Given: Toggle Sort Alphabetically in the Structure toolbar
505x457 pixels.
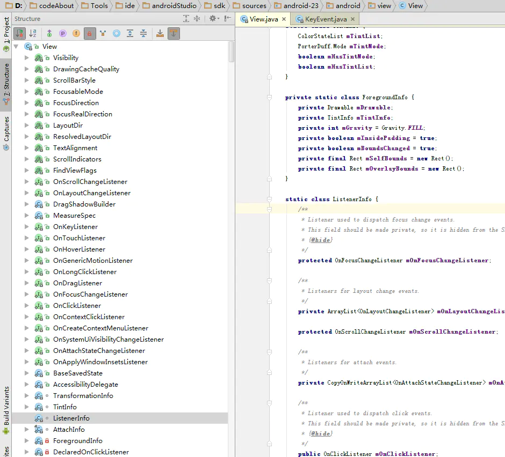Looking at the screenshot, I should (32, 33).
